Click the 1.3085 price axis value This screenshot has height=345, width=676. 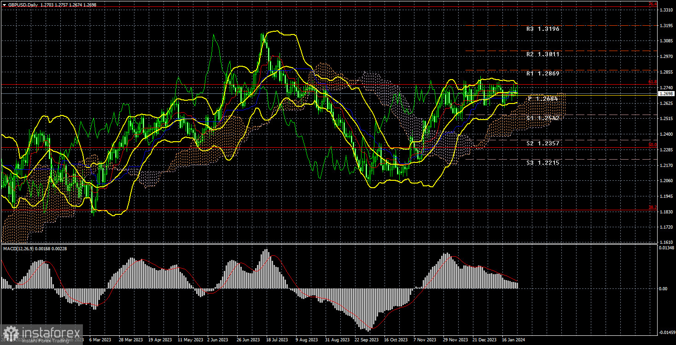coord(666,41)
